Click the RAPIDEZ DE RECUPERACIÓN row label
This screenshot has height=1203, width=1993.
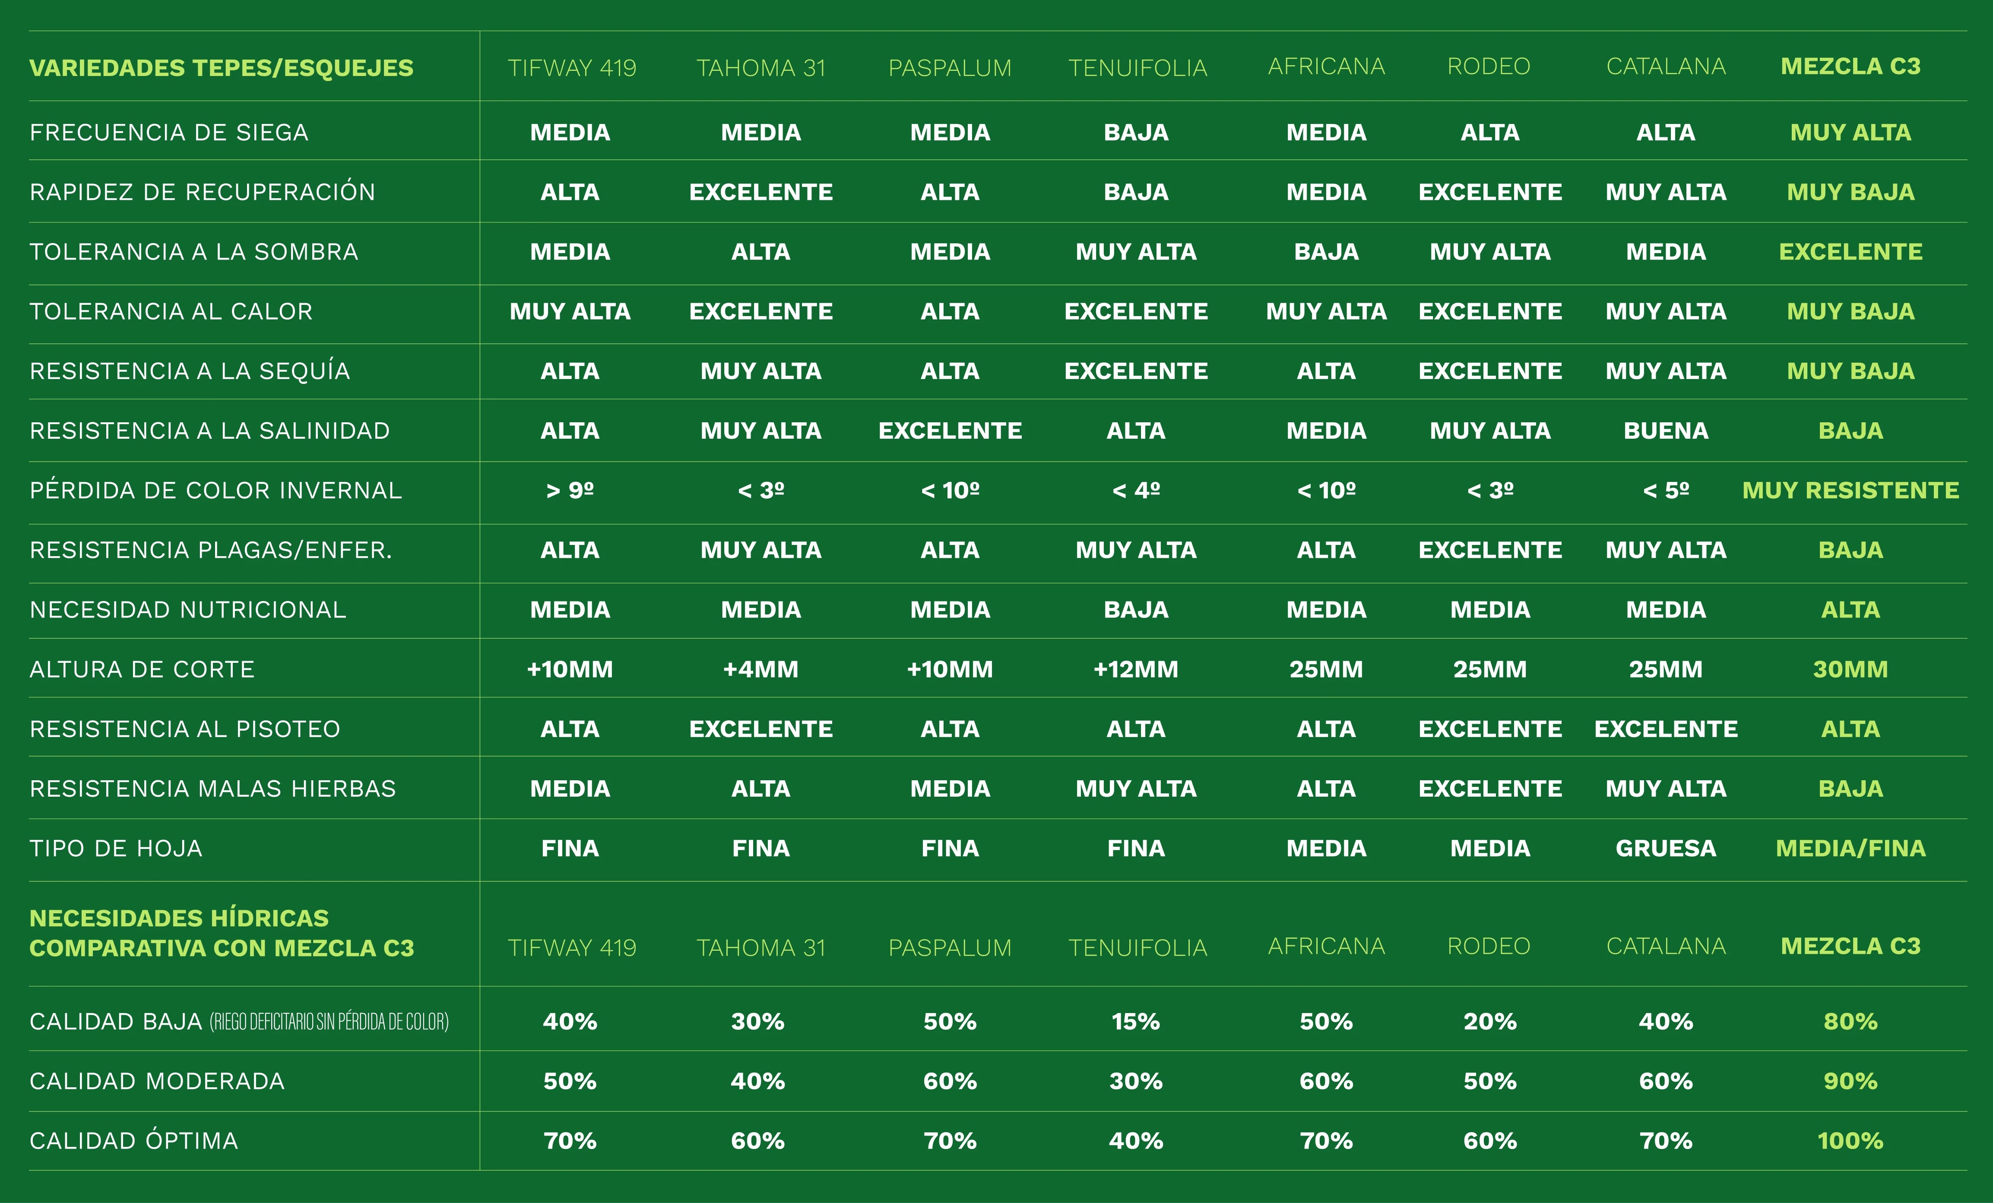(202, 193)
